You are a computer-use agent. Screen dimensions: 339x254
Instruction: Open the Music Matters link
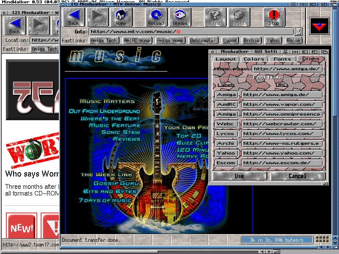coord(107,101)
